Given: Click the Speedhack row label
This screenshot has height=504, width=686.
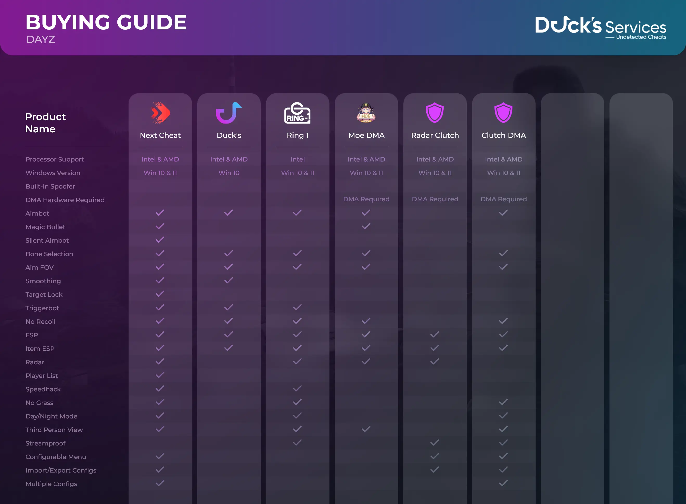Looking at the screenshot, I should point(43,389).
